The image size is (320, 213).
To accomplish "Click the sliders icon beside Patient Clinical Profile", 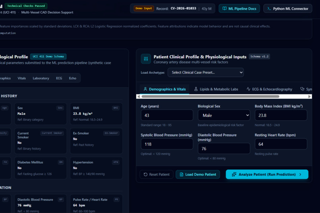I will click(x=146, y=59).
